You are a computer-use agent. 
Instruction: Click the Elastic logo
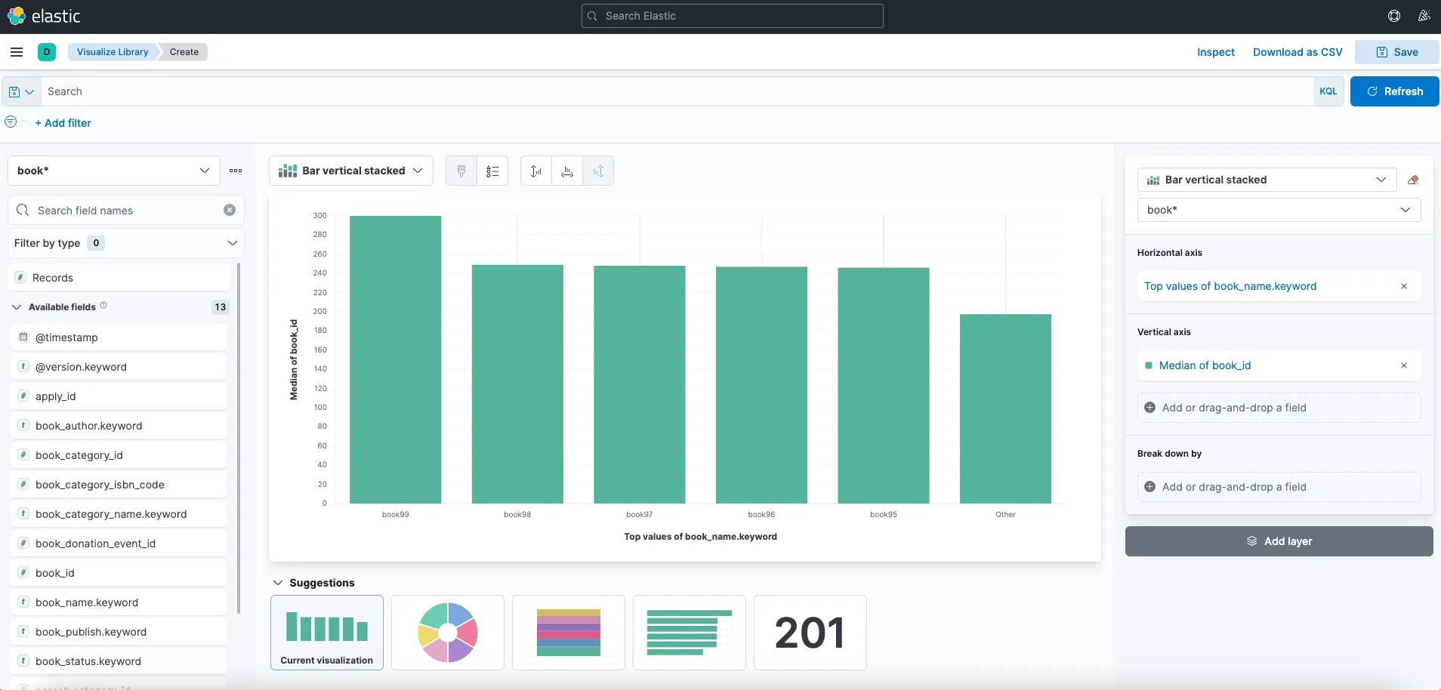point(44,16)
